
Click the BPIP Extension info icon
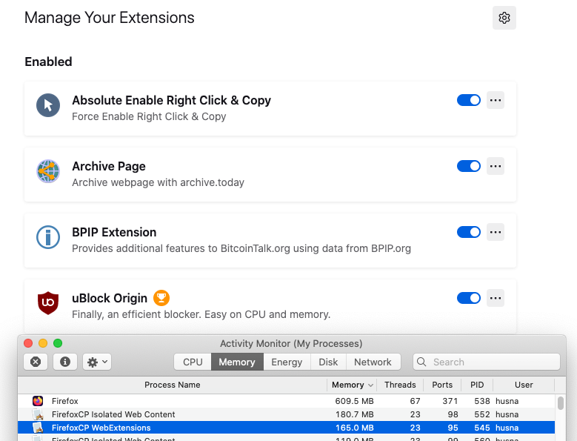(x=48, y=237)
